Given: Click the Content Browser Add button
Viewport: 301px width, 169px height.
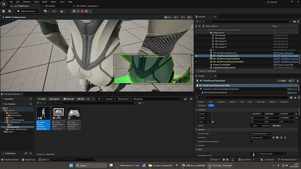Looking at the screenshot, I should [42, 99].
